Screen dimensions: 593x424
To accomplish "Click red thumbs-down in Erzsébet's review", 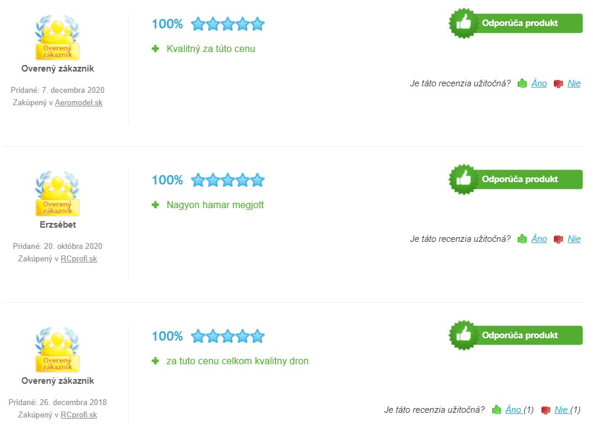I will 558,239.
